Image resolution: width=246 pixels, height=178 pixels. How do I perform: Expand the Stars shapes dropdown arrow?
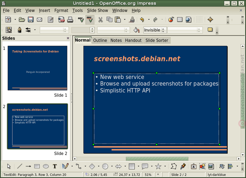click(x=165, y=166)
